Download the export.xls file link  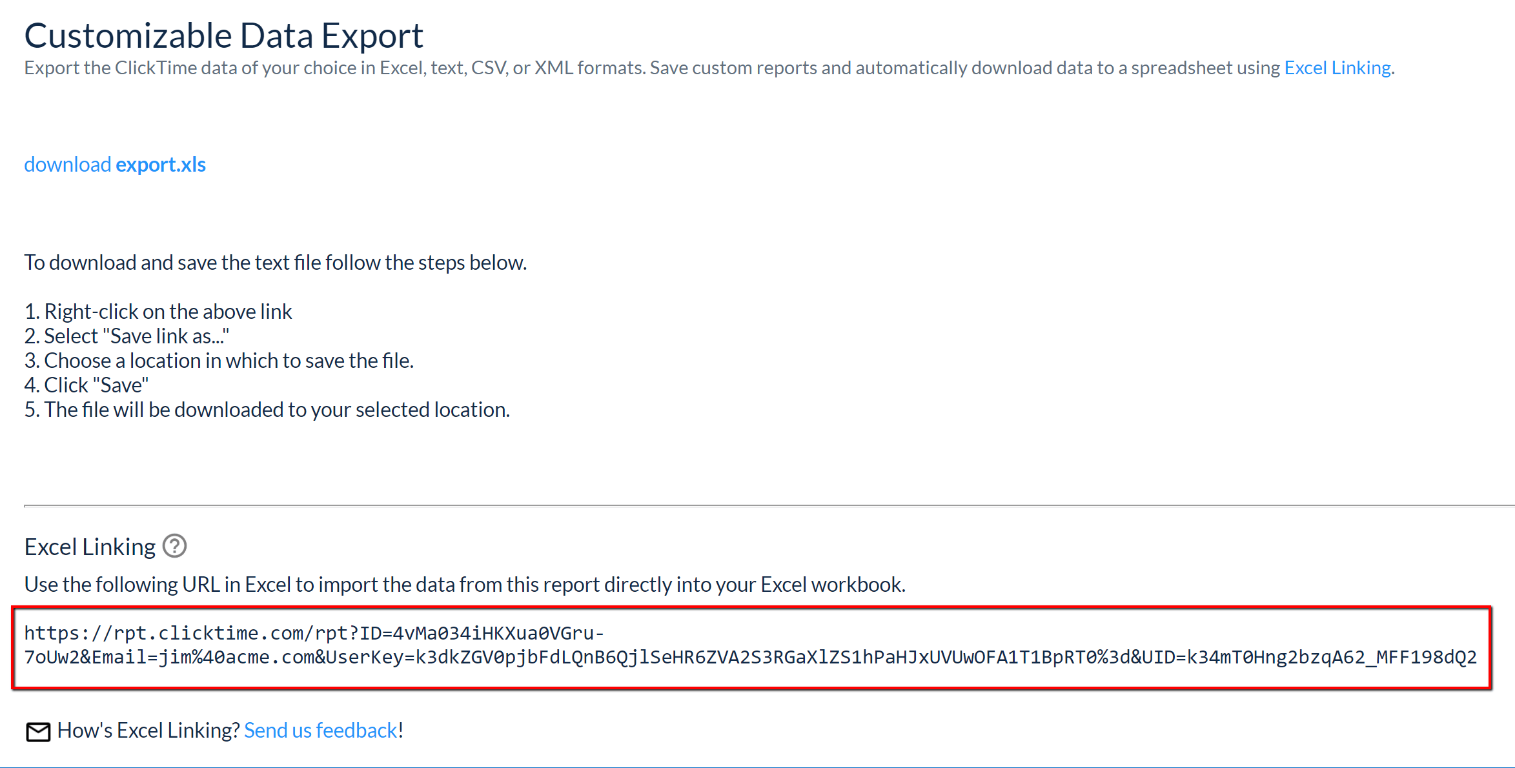[x=115, y=165]
